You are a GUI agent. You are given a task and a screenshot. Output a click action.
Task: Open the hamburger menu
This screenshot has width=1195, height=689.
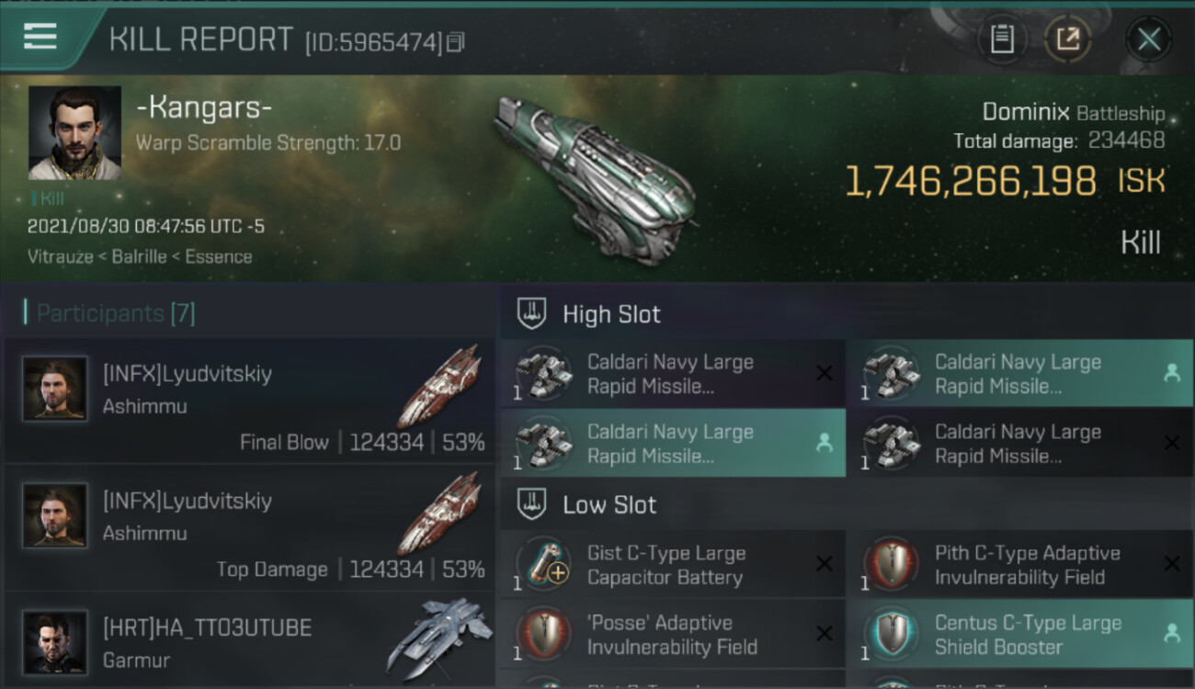coord(40,37)
